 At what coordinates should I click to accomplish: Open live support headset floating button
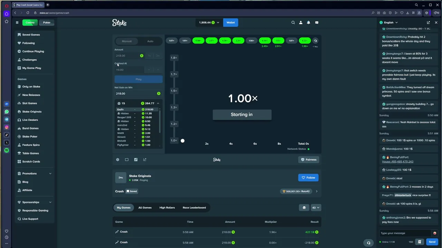pos(368,243)
